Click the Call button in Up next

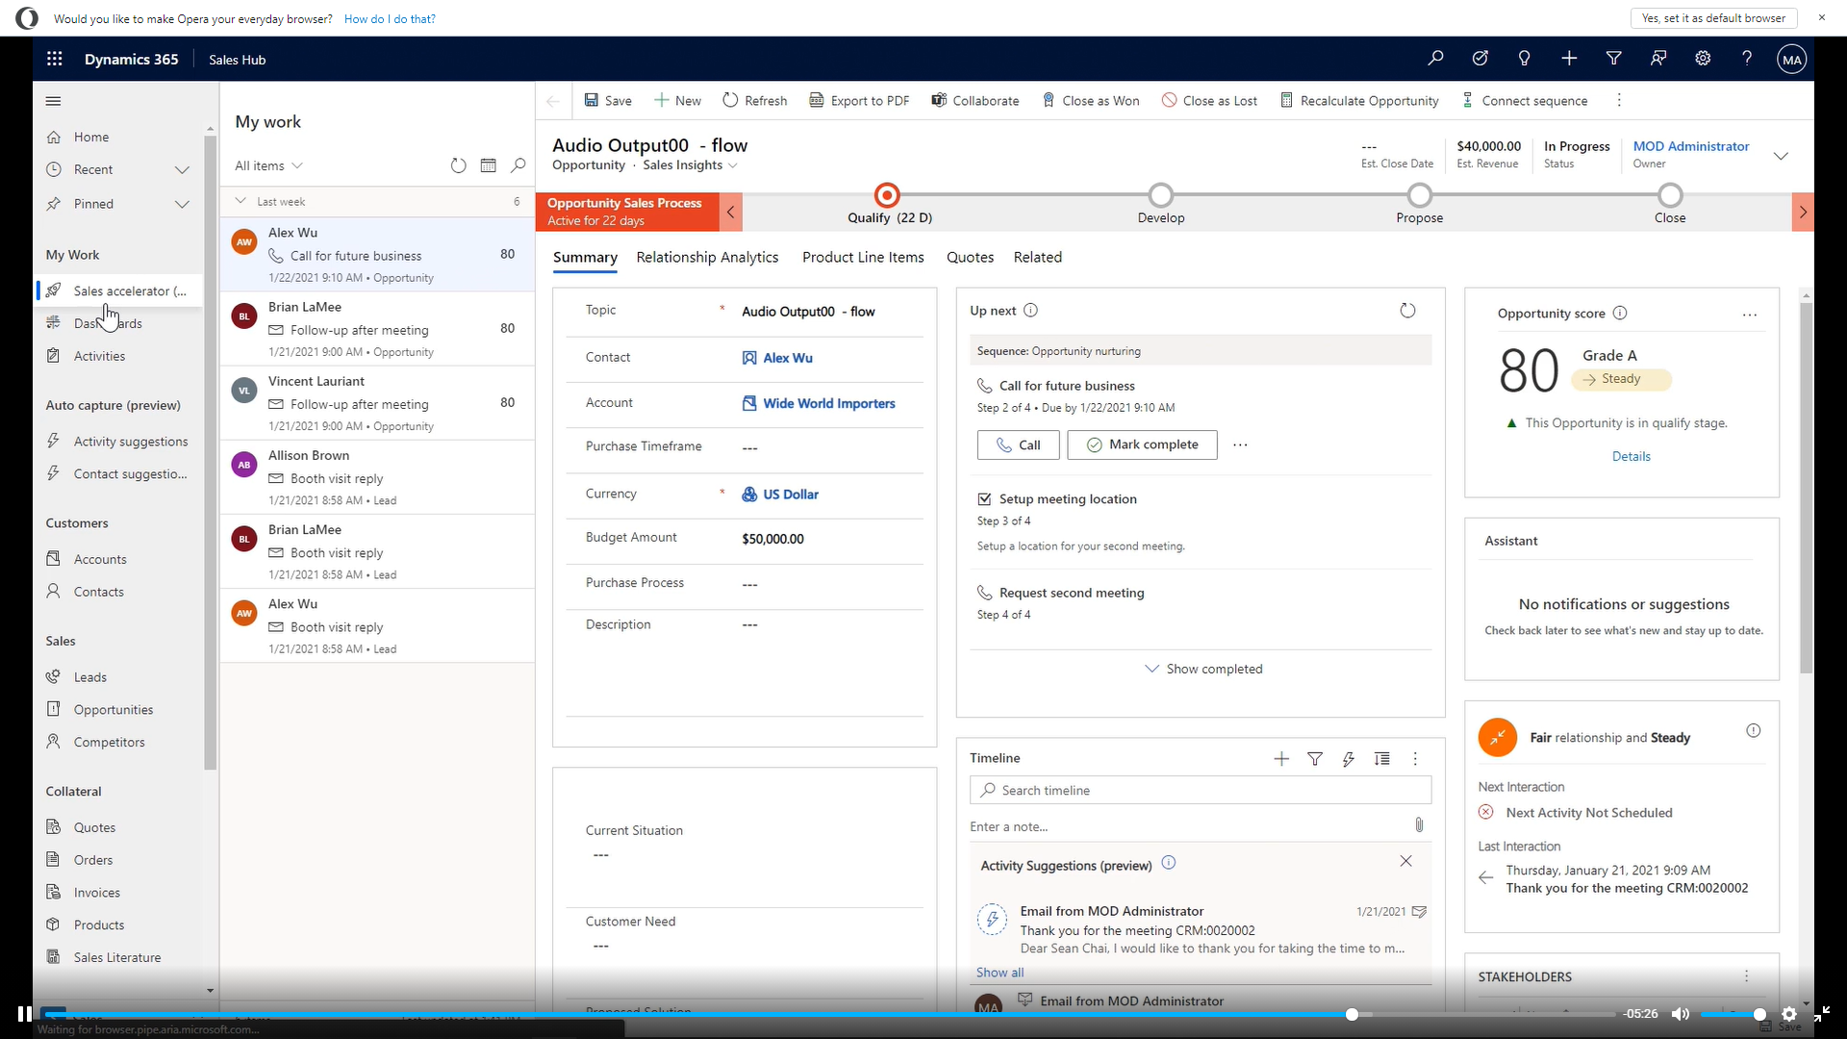(1018, 444)
